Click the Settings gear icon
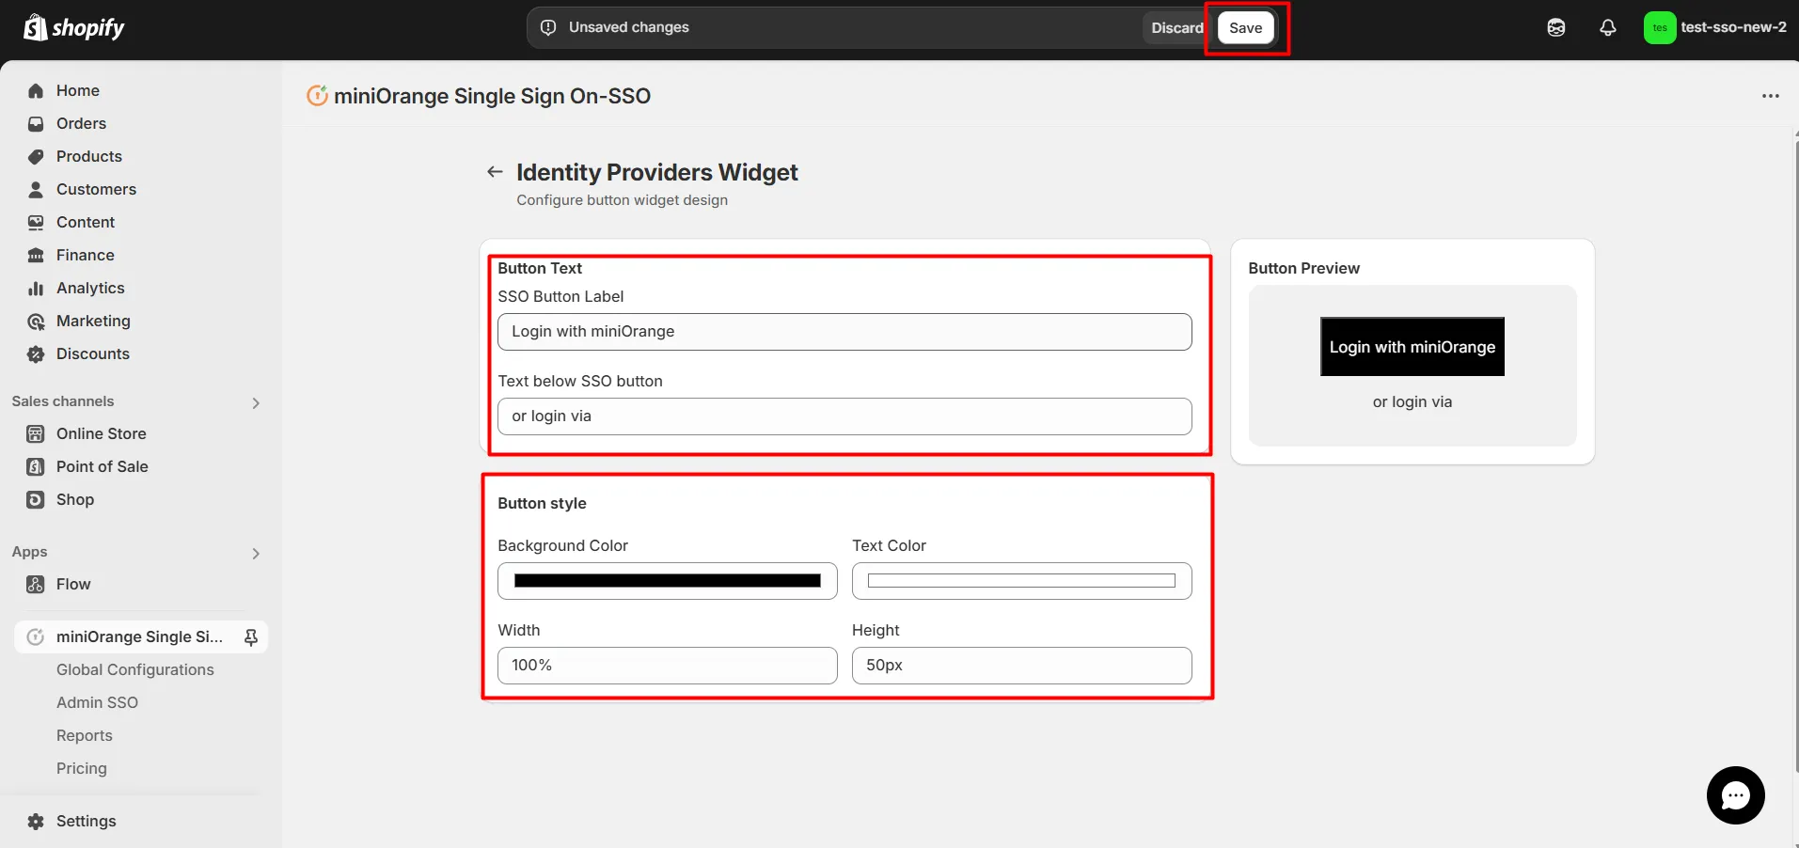Viewport: 1799px width, 848px height. tap(36, 822)
